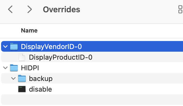Select the DisplayVendorID-0 name text

click(51, 47)
